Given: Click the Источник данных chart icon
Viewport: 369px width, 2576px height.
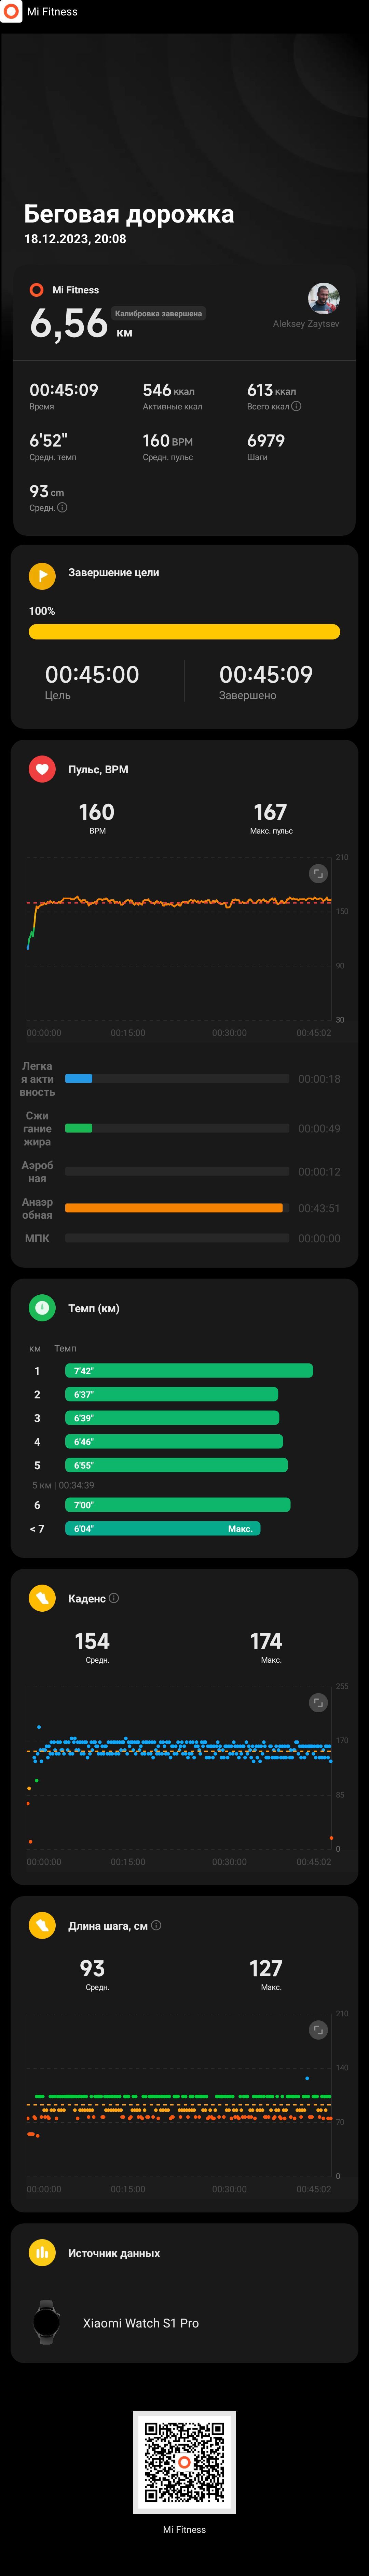Looking at the screenshot, I should [x=42, y=2252].
